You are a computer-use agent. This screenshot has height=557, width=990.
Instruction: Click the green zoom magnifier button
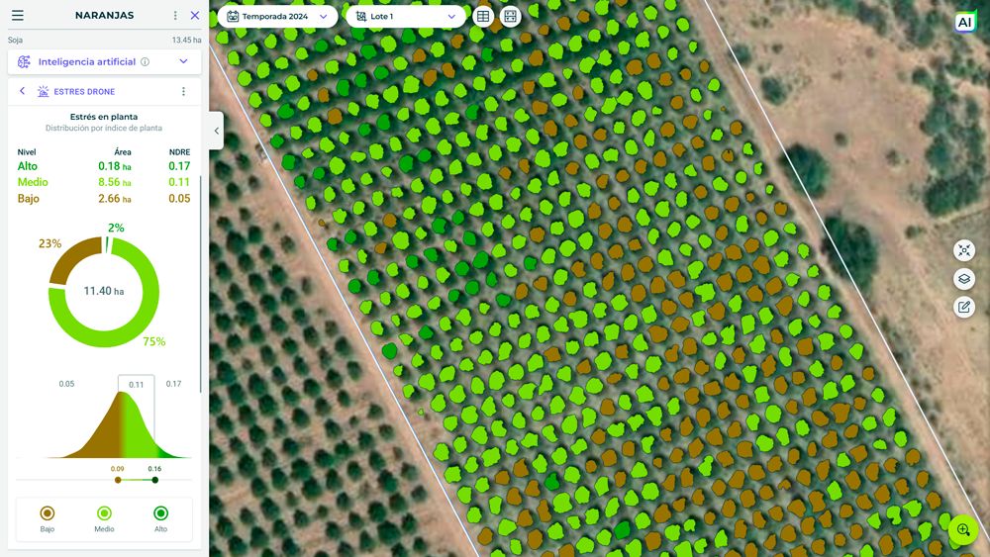coord(962,530)
